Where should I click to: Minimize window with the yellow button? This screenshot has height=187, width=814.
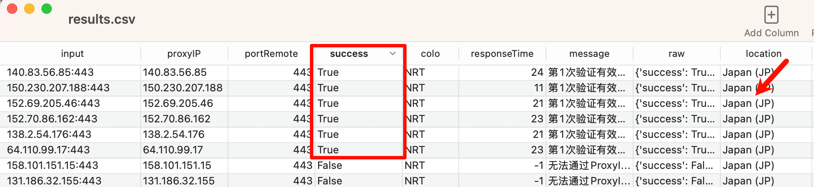coord(29,9)
